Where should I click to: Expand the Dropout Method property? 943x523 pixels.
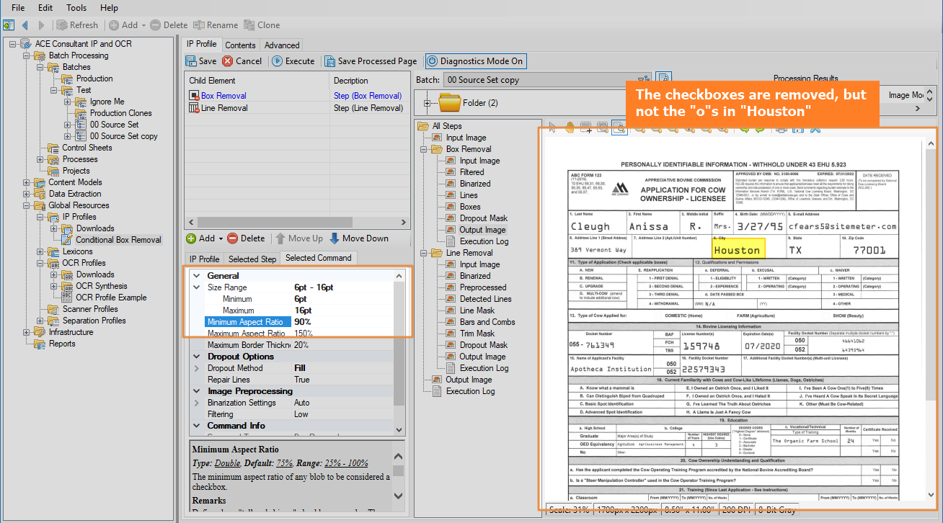[197, 368]
